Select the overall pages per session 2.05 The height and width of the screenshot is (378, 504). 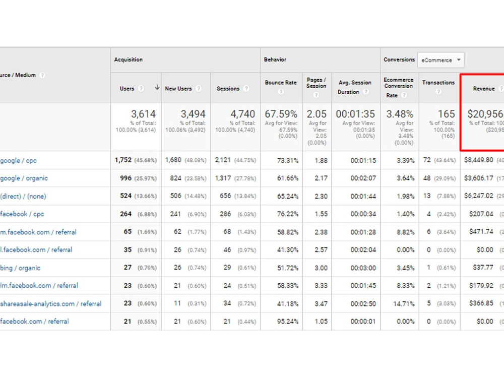pos(317,114)
